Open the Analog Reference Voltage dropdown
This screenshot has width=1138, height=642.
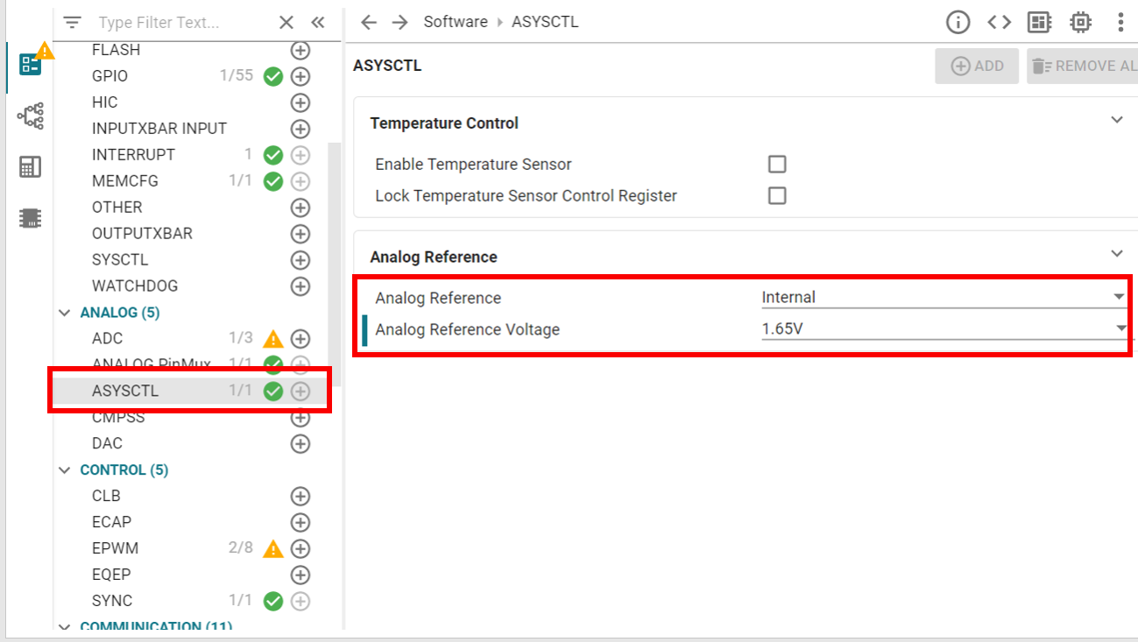pyautogui.click(x=944, y=329)
